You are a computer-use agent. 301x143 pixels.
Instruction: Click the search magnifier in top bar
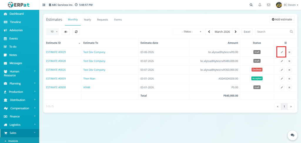pos(251,5)
